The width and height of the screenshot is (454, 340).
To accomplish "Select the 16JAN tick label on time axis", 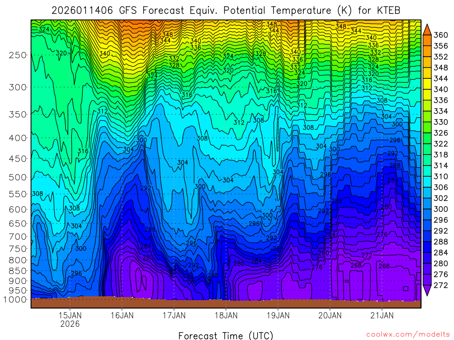I will (122, 315).
